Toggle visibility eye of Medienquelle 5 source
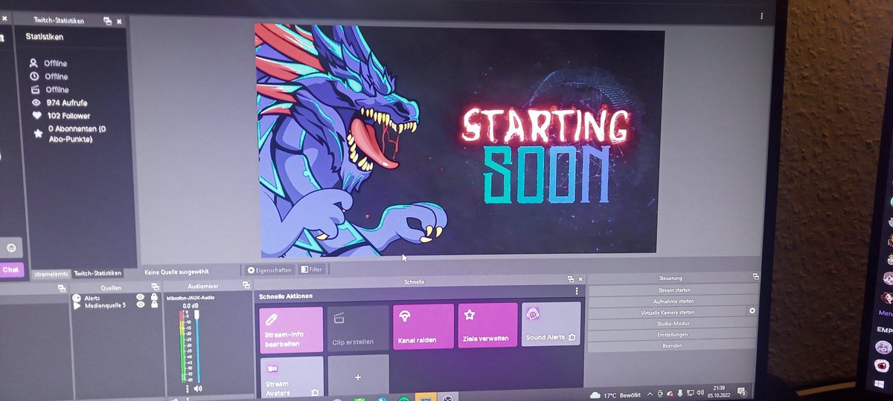The image size is (893, 401). (x=140, y=304)
